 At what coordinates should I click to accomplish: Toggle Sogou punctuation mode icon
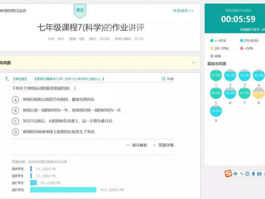(242, 174)
